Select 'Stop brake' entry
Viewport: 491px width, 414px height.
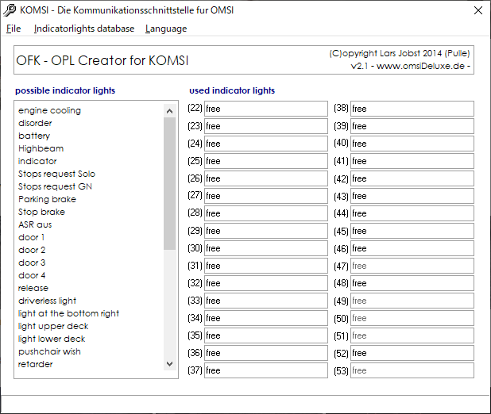pos(41,212)
